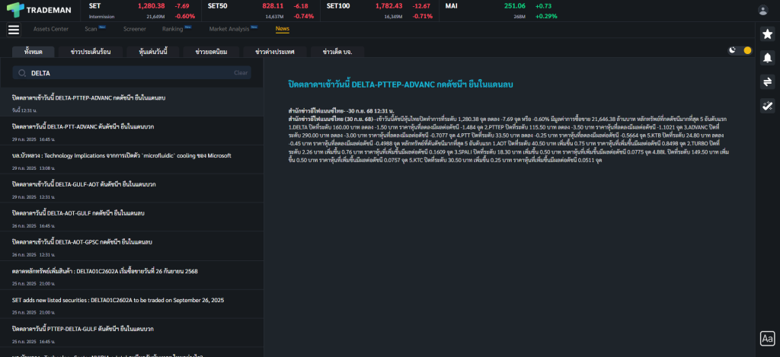Open the Aa font size tool

point(767,339)
